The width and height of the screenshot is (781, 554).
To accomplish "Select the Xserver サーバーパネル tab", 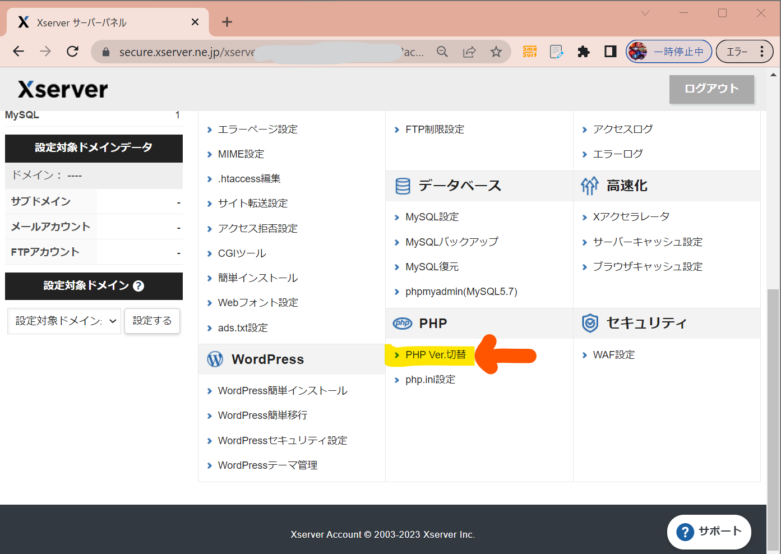I will click(108, 22).
